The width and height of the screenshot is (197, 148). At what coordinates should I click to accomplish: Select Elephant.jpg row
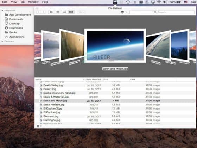pos(115,116)
